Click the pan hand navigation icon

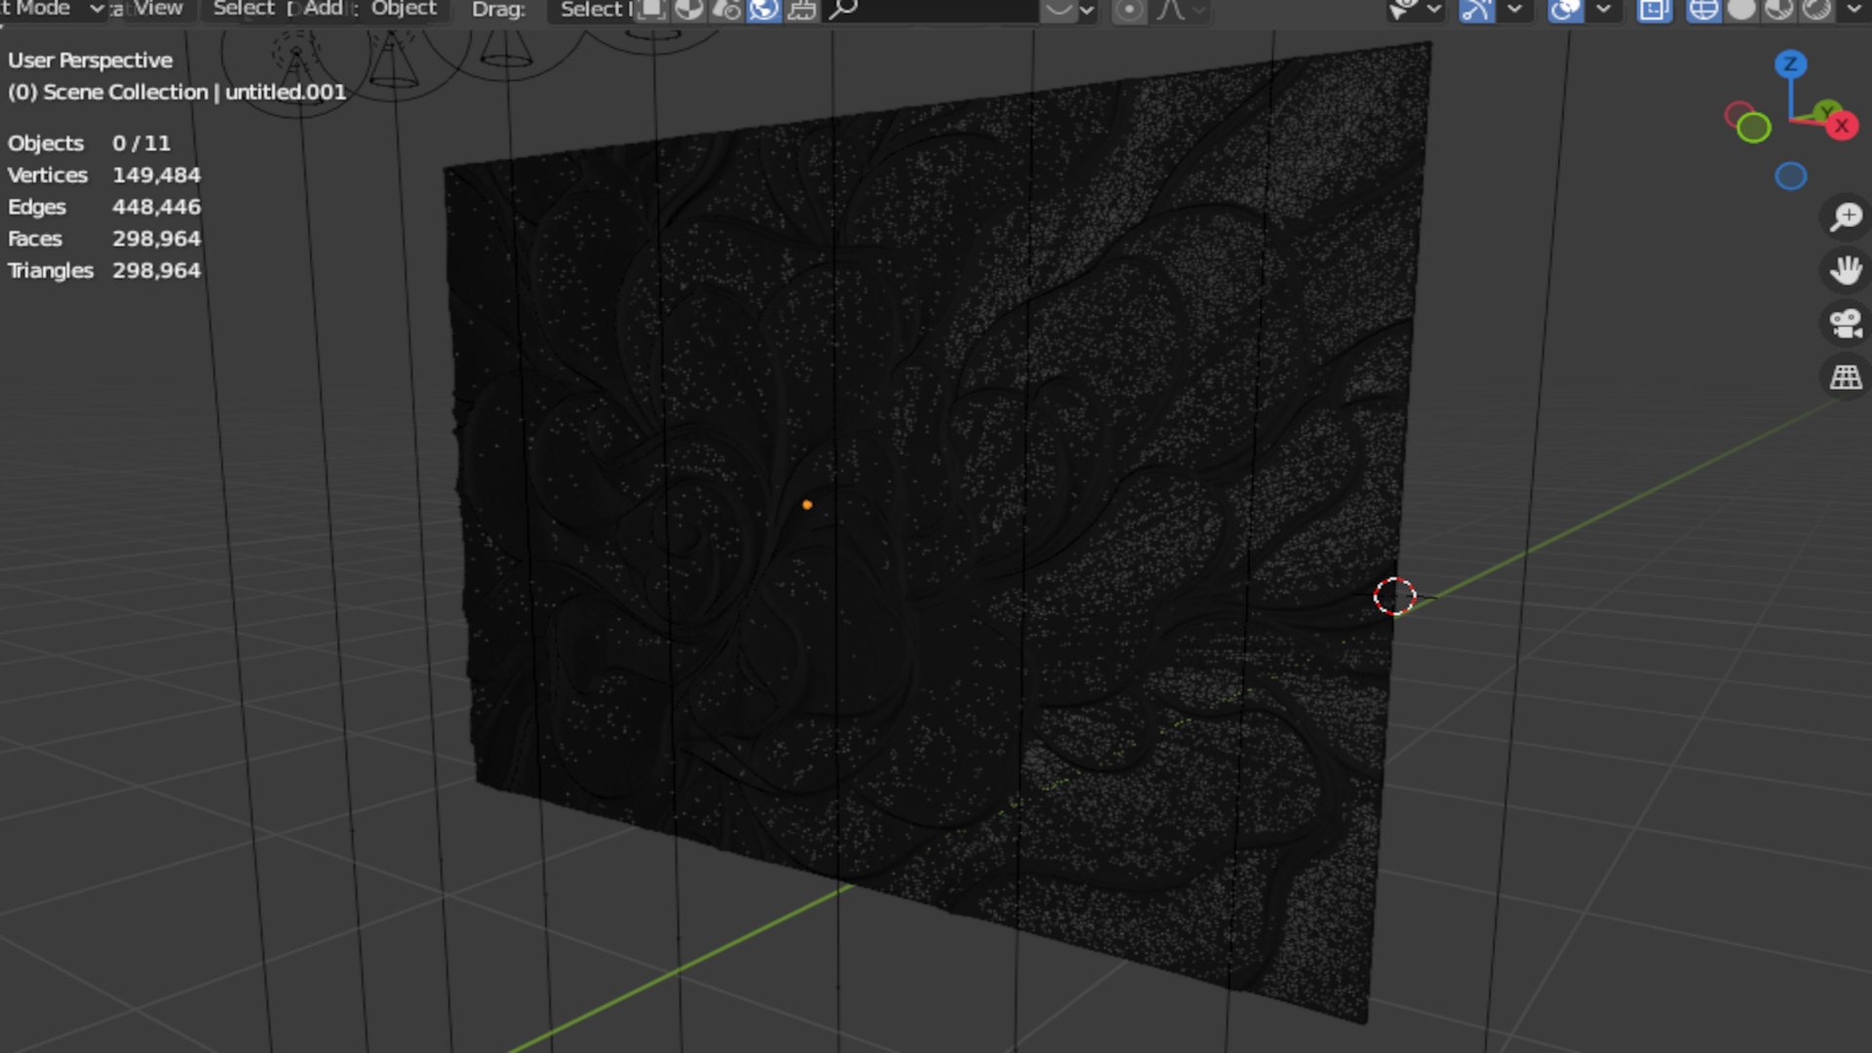tap(1846, 269)
